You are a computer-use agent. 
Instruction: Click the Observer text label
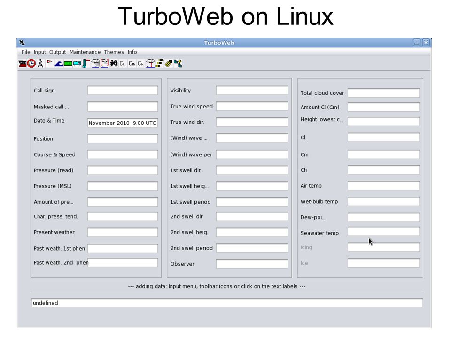(x=182, y=264)
